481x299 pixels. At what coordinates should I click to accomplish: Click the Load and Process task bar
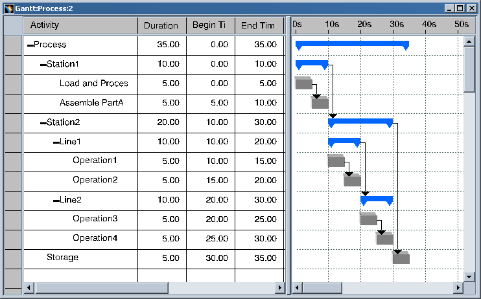(303, 83)
